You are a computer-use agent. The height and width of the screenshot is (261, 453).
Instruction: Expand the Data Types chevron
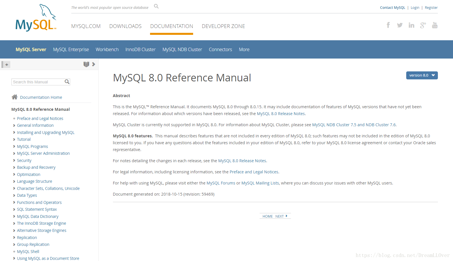[x=14, y=195]
